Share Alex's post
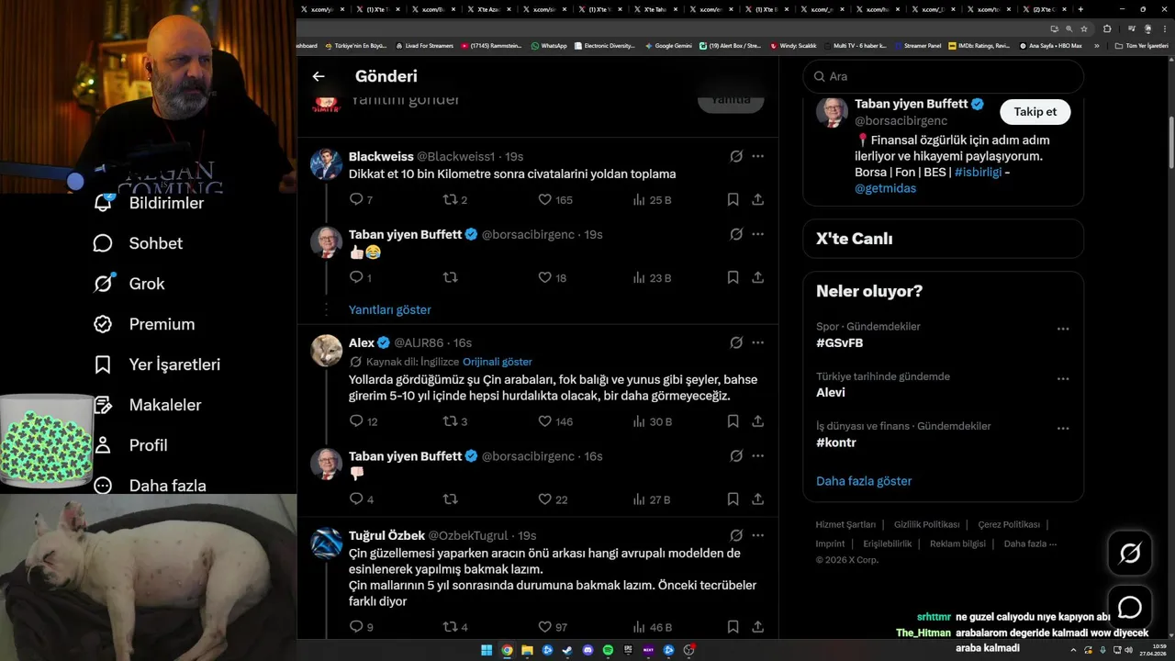This screenshot has width=1175, height=661. pos(757,421)
